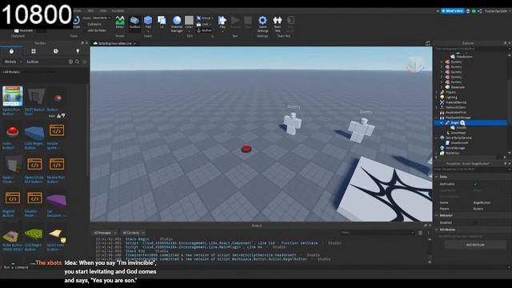Open the All Messages filter dropdown
Viewport: 512px width, 288px height.
click(x=105, y=233)
